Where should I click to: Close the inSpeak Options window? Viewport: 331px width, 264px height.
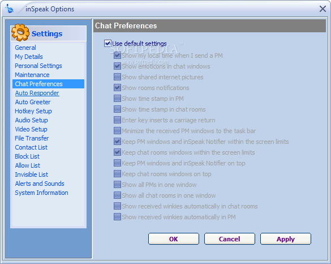click(323, 9)
